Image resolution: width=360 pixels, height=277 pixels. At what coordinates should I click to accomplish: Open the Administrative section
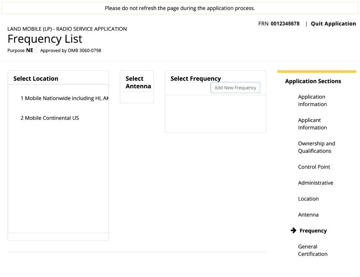(x=315, y=183)
